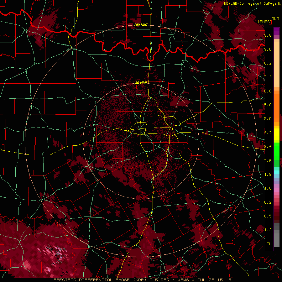
Task: Click the 5.0 scale value
Action: 268,119
